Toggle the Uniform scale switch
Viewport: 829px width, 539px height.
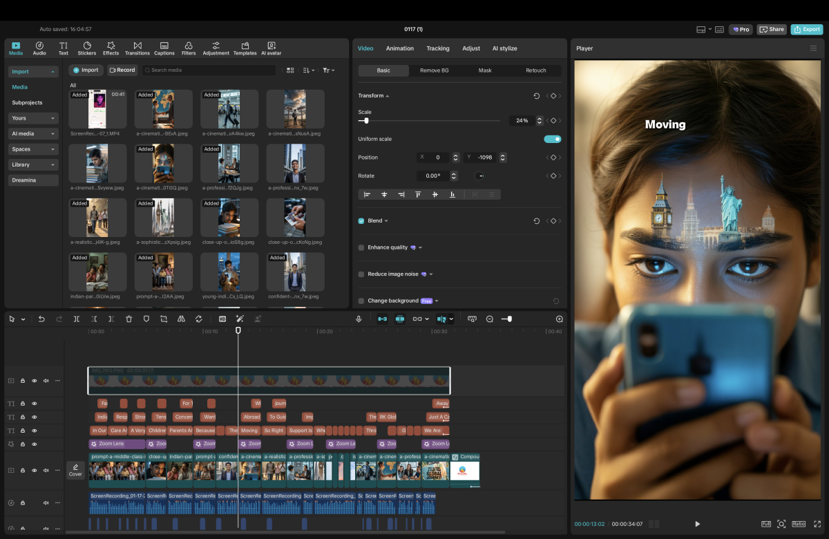[552, 139]
